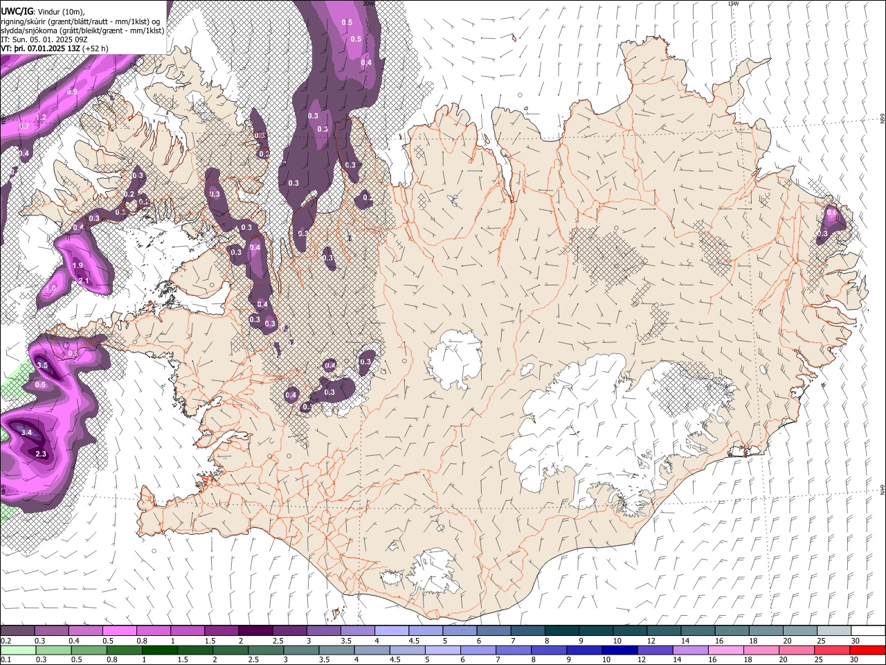Click the 0.9 precipitation value on the map
886x665 pixels.
click(72, 92)
